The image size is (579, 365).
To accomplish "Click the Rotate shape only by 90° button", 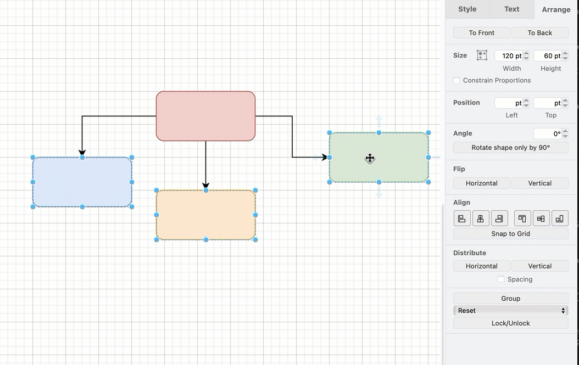I will click(x=510, y=147).
